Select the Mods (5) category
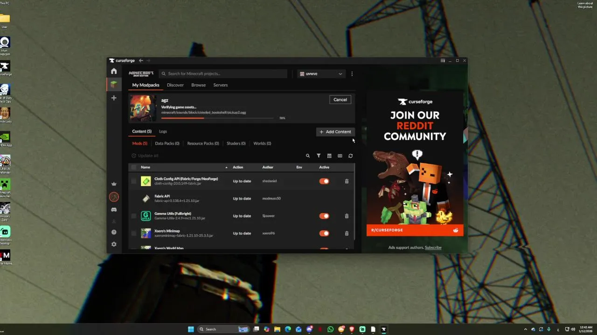The image size is (597, 335). click(139, 143)
